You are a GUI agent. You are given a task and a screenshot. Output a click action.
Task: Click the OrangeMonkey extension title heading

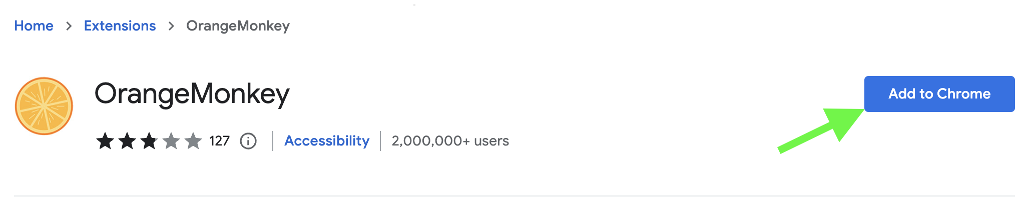click(x=192, y=94)
